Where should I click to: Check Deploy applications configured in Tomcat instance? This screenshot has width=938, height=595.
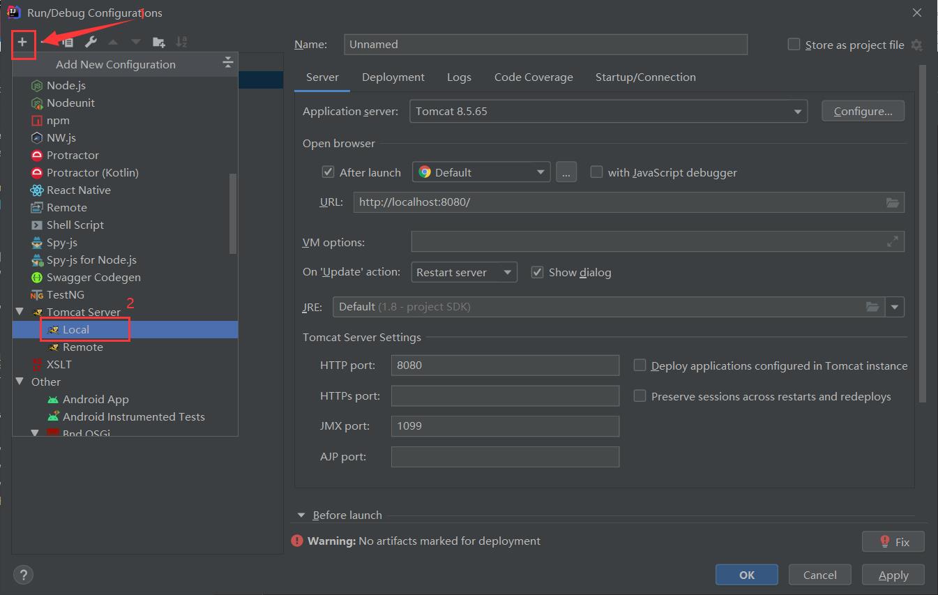pyautogui.click(x=640, y=365)
